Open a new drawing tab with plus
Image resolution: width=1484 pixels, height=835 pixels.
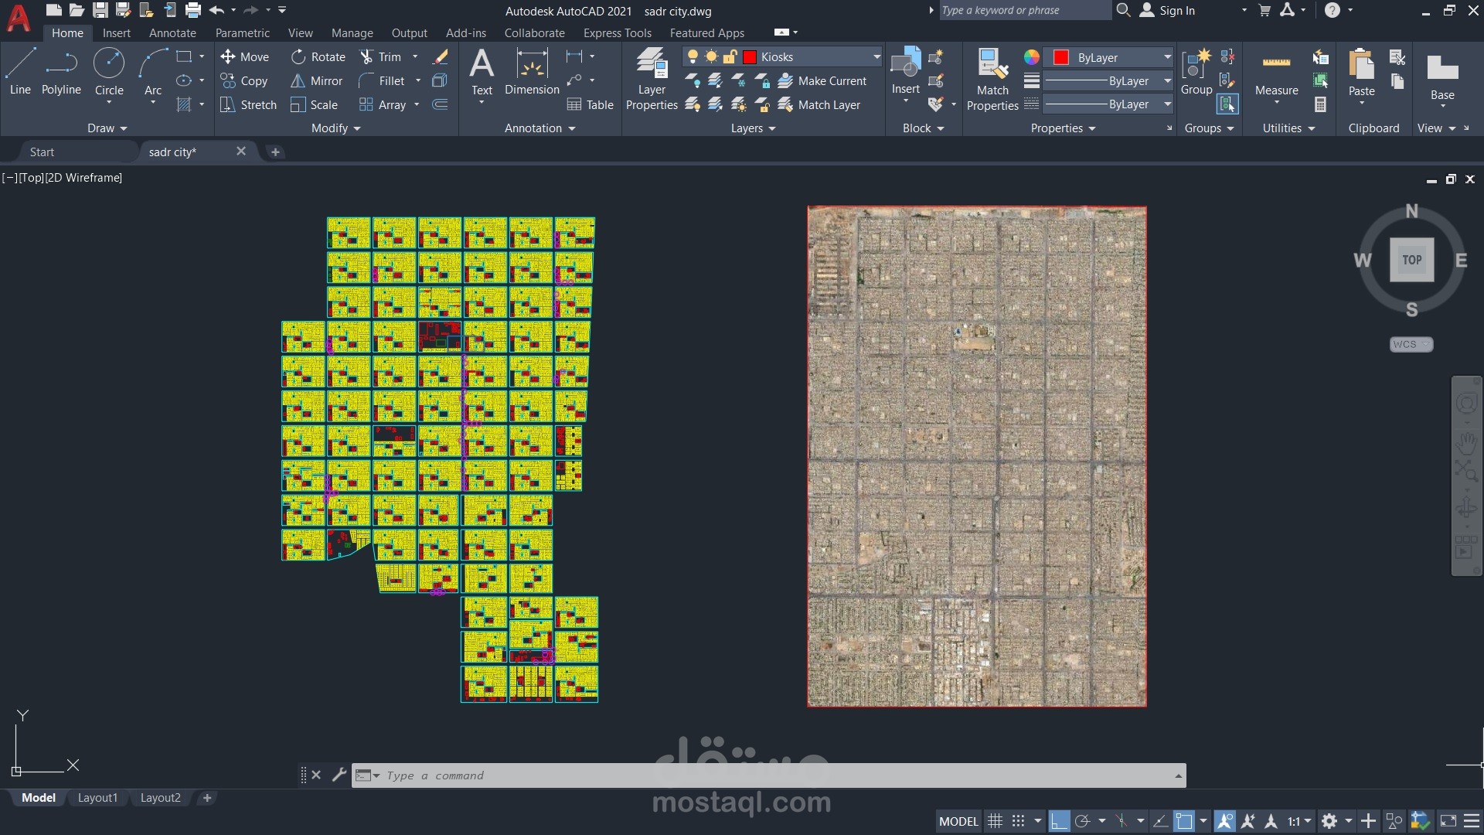click(275, 152)
